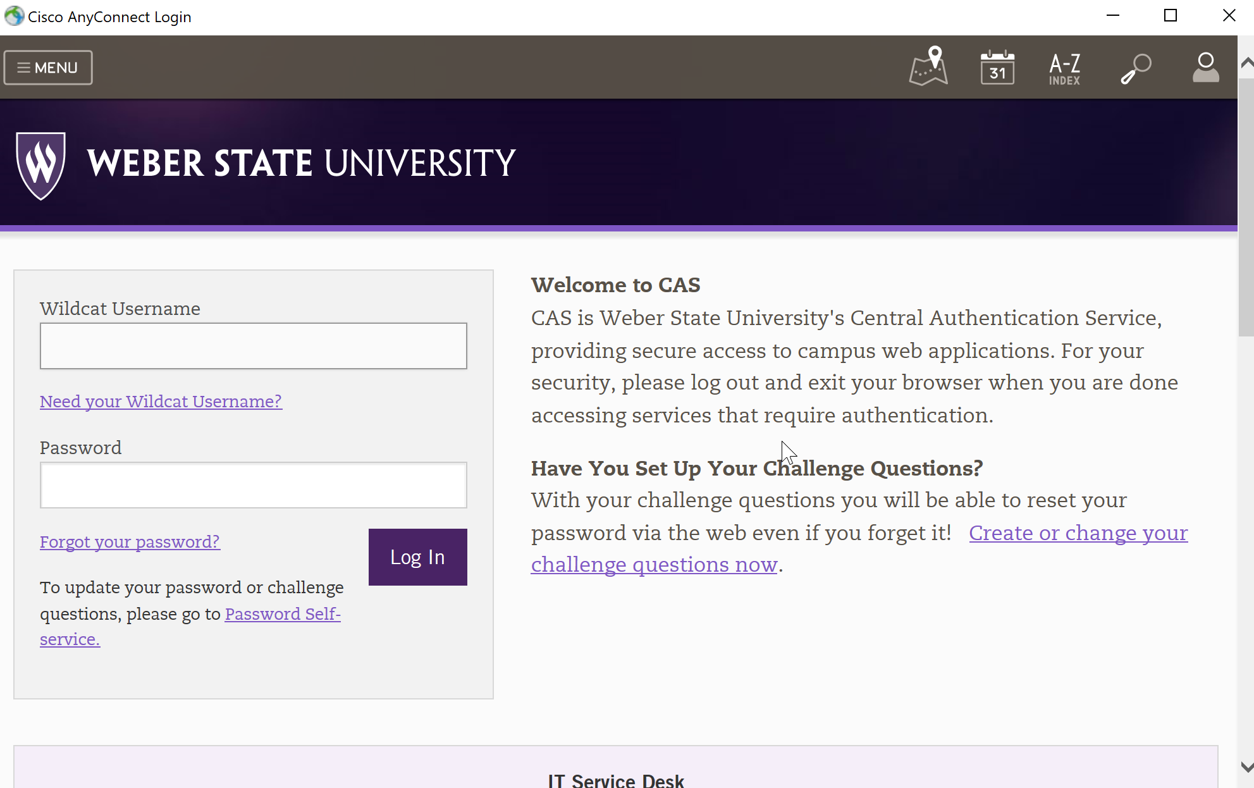The height and width of the screenshot is (788, 1254).
Task: Open Create or change challenge questions link
Action: click(x=1078, y=533)
